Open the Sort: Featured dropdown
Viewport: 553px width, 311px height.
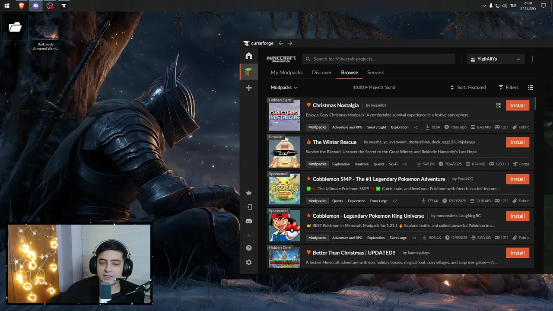point(468,87)
